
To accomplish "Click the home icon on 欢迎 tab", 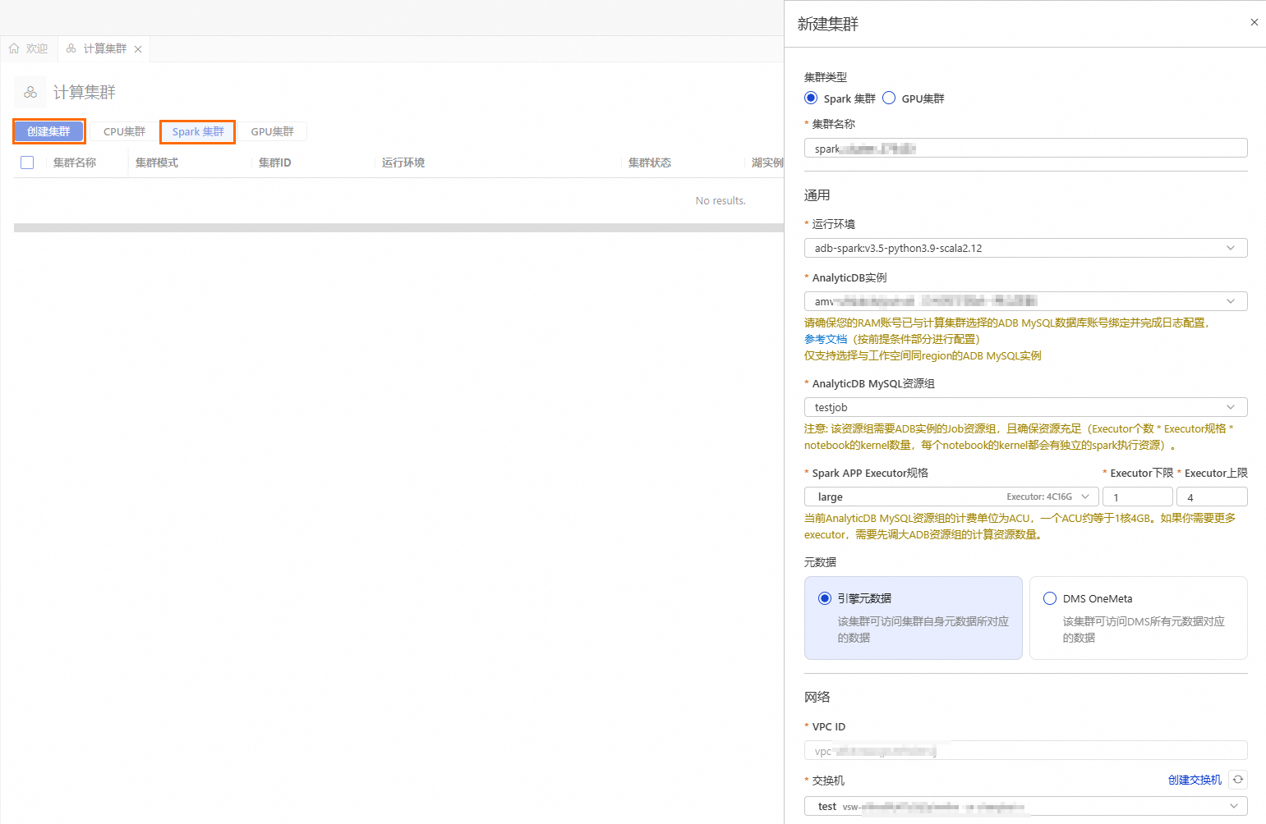I will pos(14,48).
